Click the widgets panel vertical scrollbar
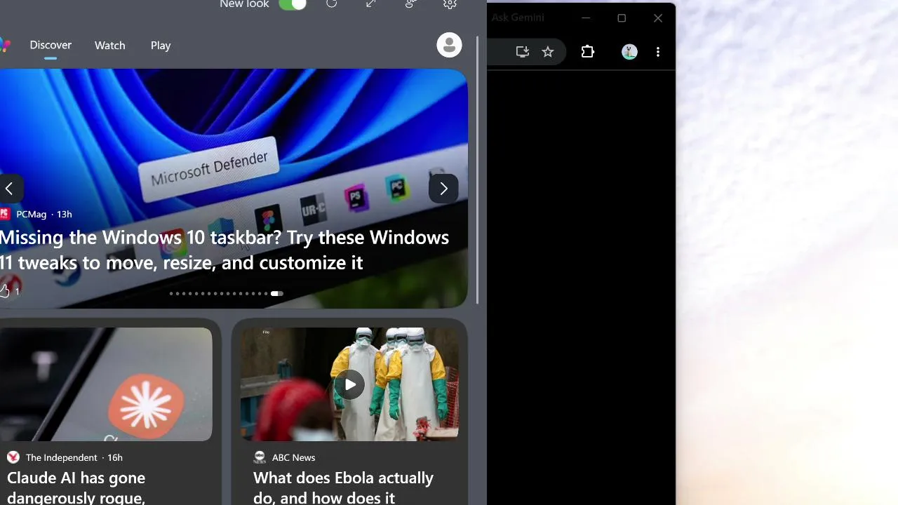 [x=478, y=169]
